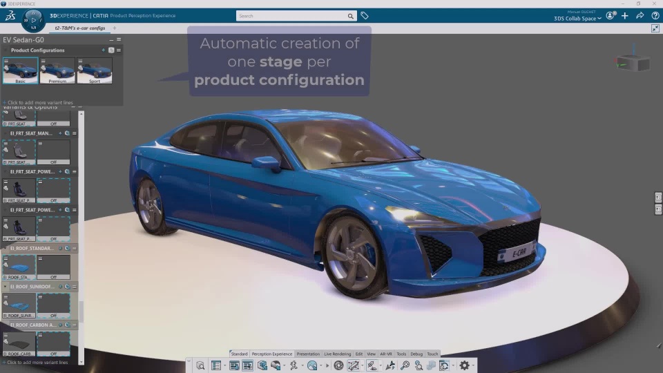This screenshot has height=373, width=663.
Task: Open the 3DS Collab Space dropdown
Action: pyautogui.click(x=577, y=19)
